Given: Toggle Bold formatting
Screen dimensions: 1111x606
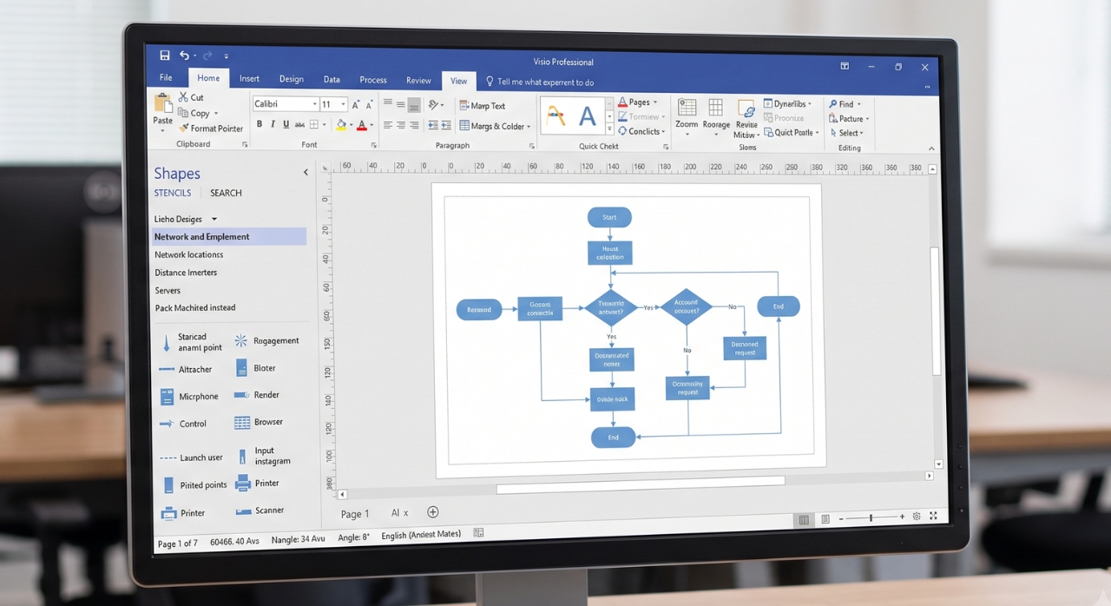Looking at the screenshot, I should click(x=259, y=125).
